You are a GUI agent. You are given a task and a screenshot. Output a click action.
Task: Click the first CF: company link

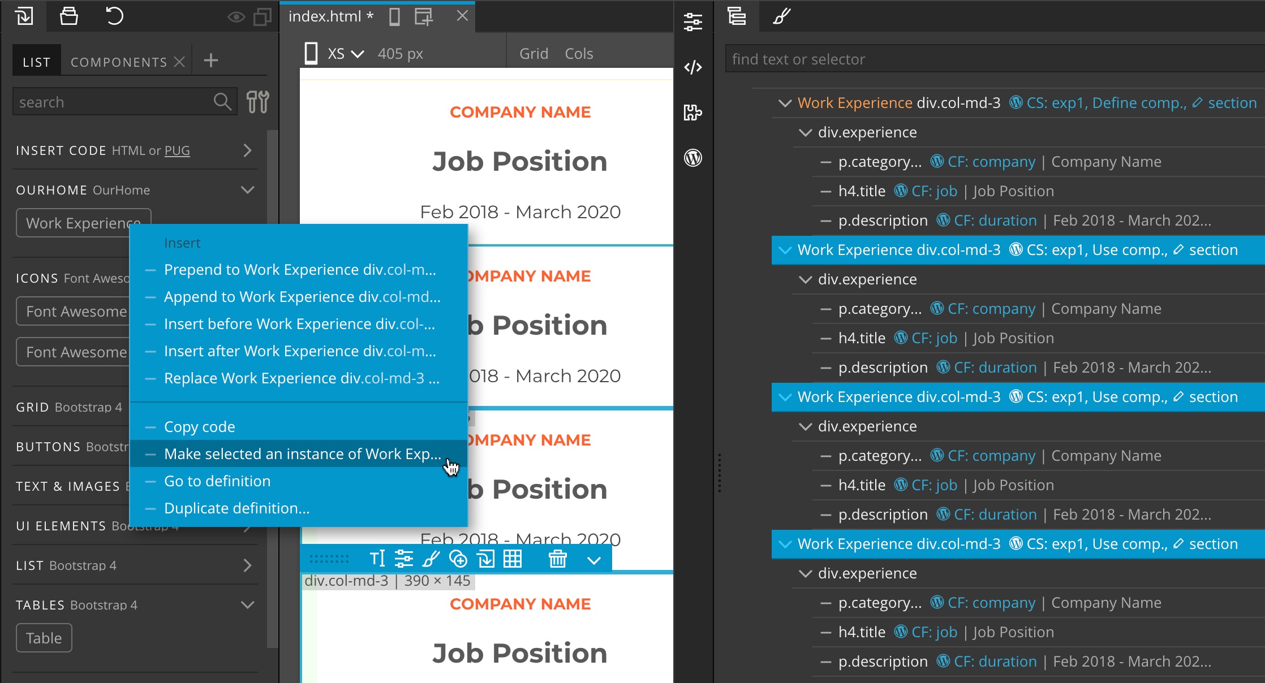(991, 162)
